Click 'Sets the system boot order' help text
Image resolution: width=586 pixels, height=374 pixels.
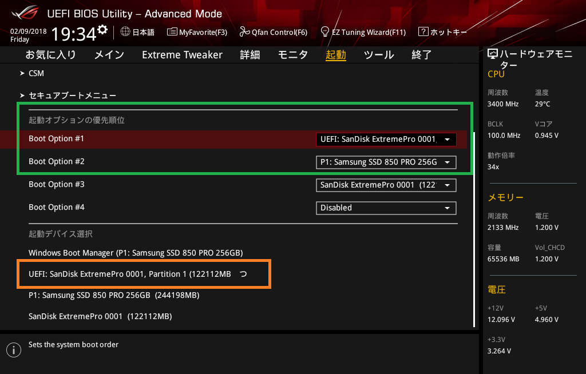pyautogui.click(x=74, y=344)
